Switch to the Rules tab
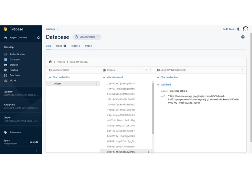Viewport: 252px width, 179px height. [x=61, y=46]
